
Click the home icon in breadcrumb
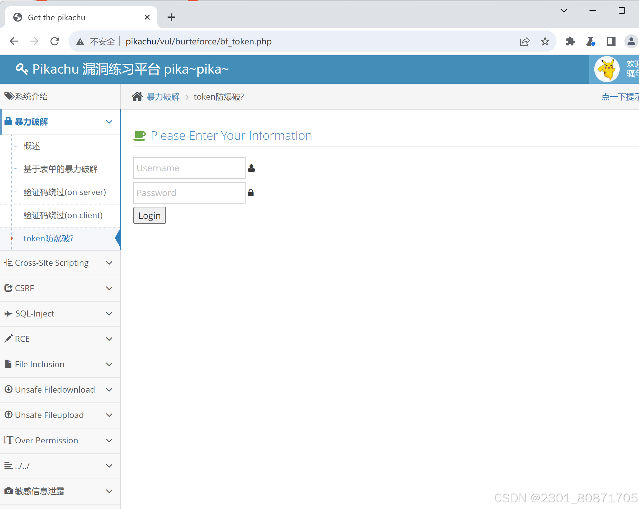(137, 96)
